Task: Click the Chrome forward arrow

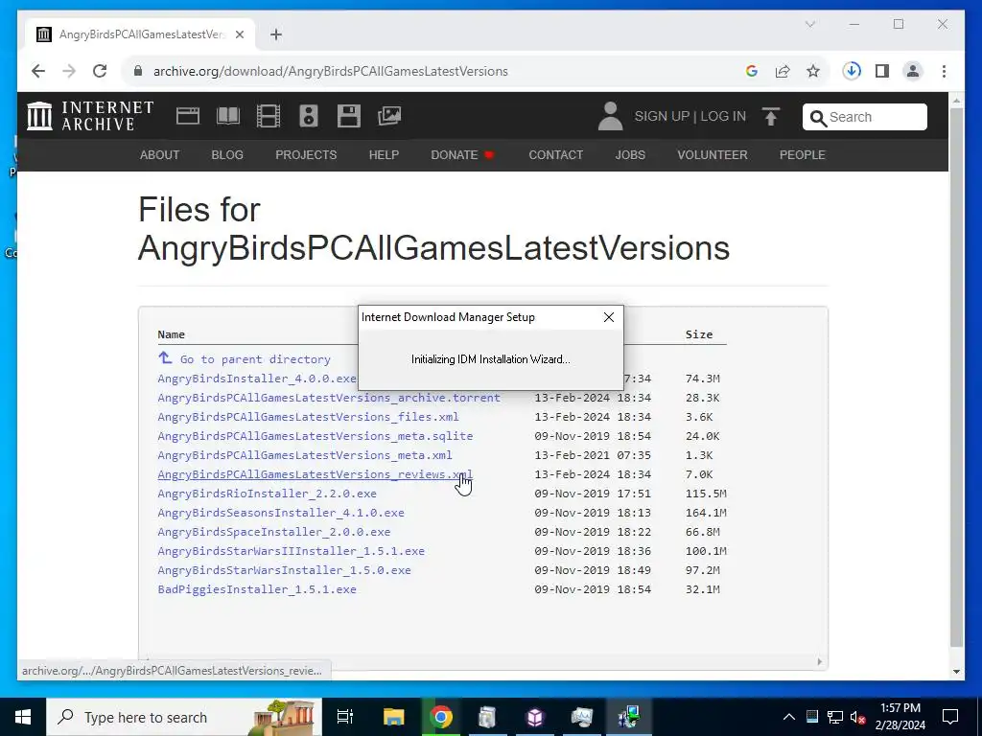Action: coord(69,71)
